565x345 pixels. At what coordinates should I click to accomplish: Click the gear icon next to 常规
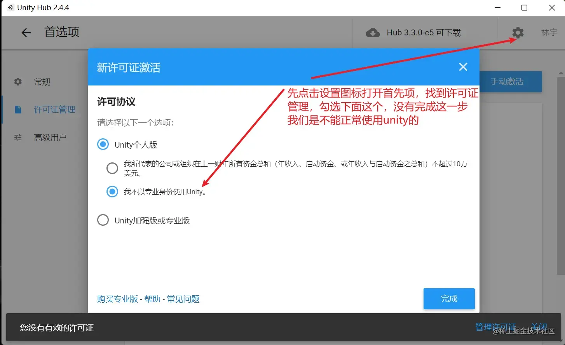[18, 82]
